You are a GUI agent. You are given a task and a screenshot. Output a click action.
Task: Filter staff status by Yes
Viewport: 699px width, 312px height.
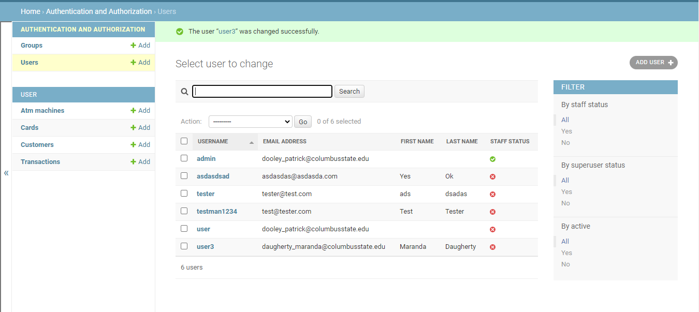coord(566,131)
